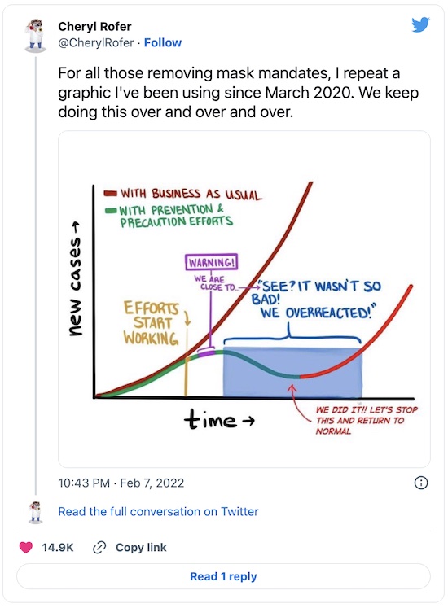This screenshot has height=608, width=448.
Task: Click the tweet text about mask mandates
Action: coord(239,92)
